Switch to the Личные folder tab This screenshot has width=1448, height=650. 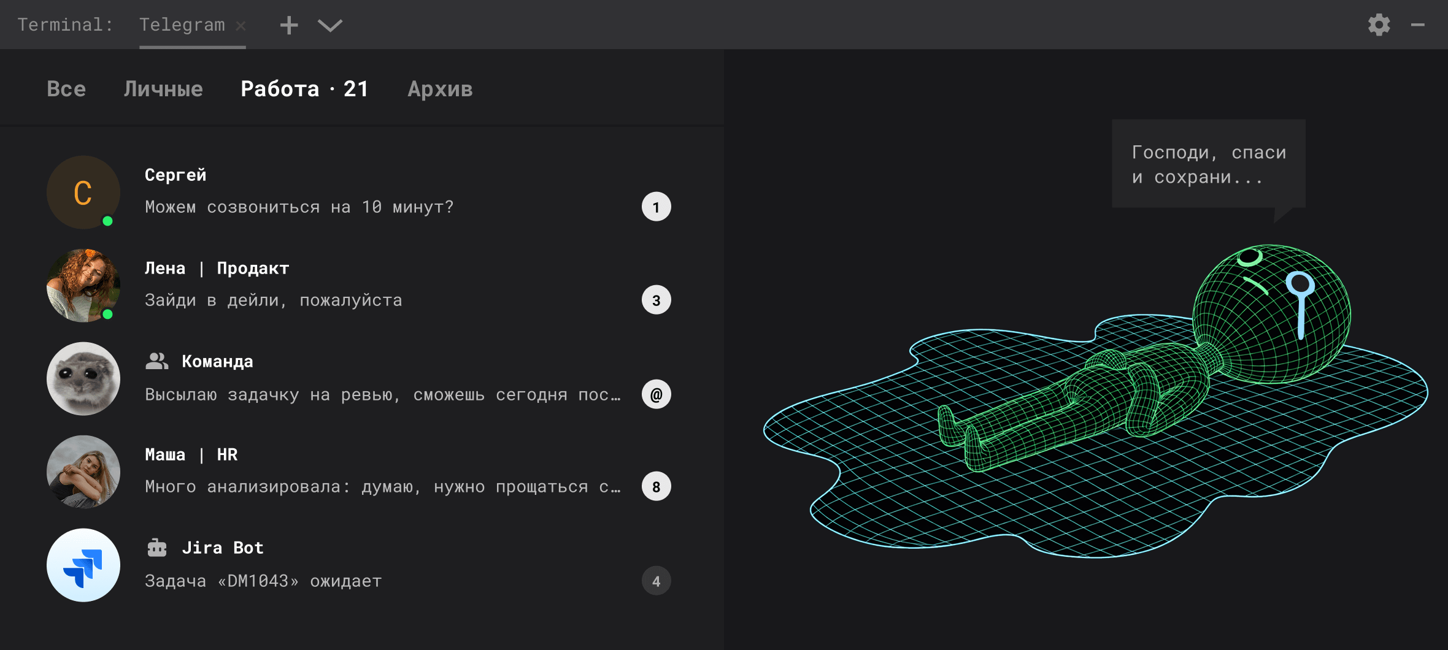point(163,89)
